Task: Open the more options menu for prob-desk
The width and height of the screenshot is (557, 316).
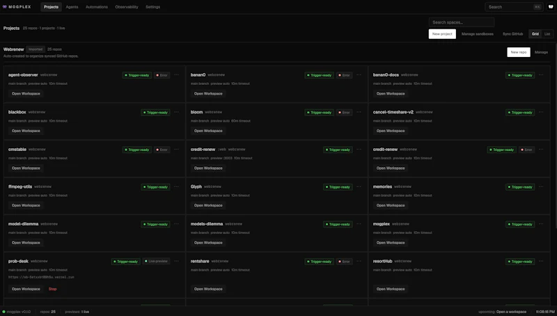Action: click(177, 261)
